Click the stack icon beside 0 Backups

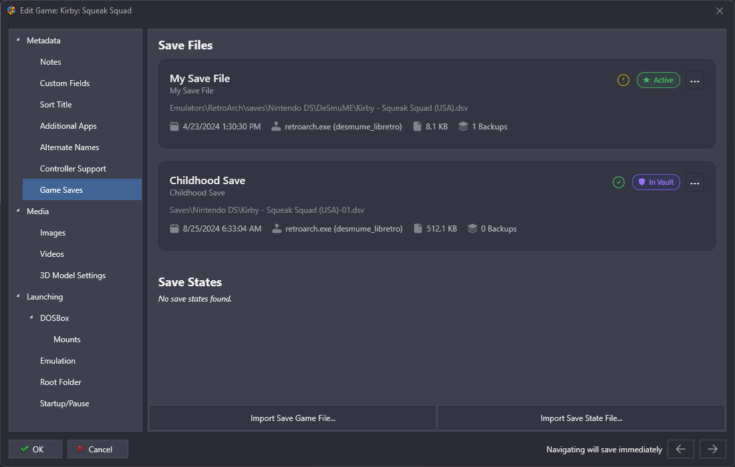(472, 228)
